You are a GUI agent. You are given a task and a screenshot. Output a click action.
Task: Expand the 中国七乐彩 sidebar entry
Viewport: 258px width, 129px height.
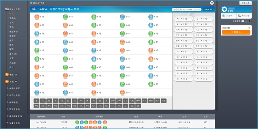15,88
